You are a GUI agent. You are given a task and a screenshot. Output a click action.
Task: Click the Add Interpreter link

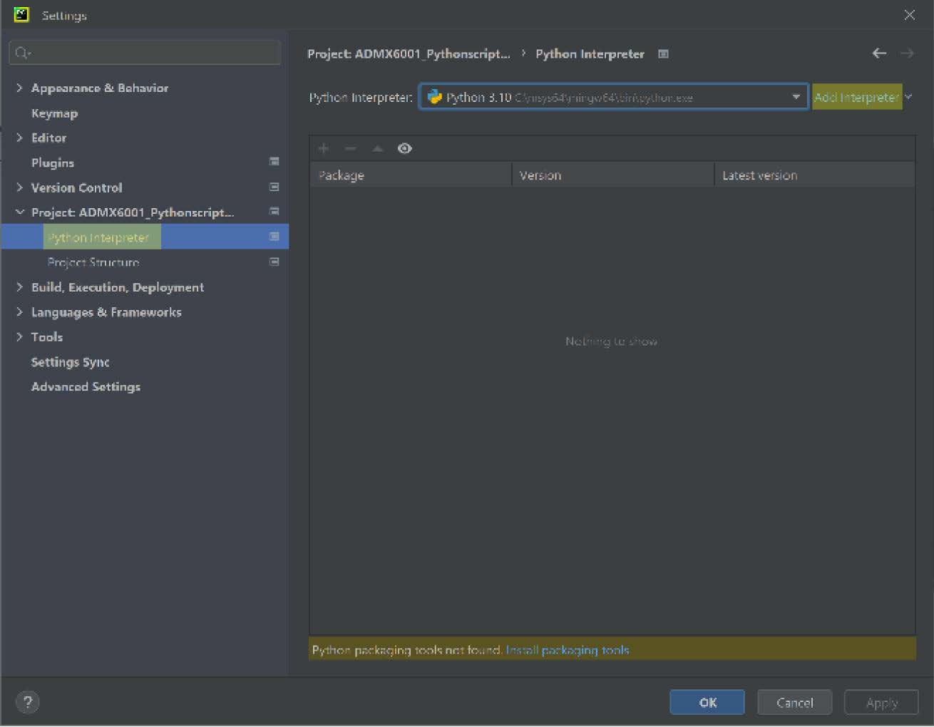856,98
